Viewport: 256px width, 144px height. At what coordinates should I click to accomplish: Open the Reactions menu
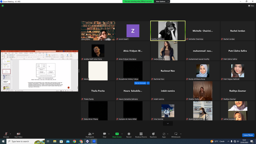click(x=153, y=135)
